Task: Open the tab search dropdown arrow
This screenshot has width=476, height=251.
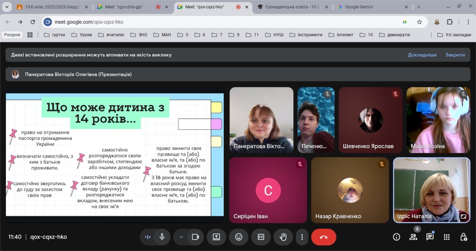Action: [x=7, y=7]
